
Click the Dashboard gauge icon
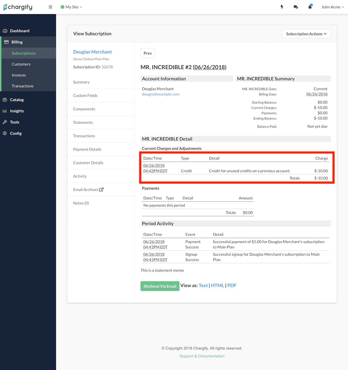5,31
